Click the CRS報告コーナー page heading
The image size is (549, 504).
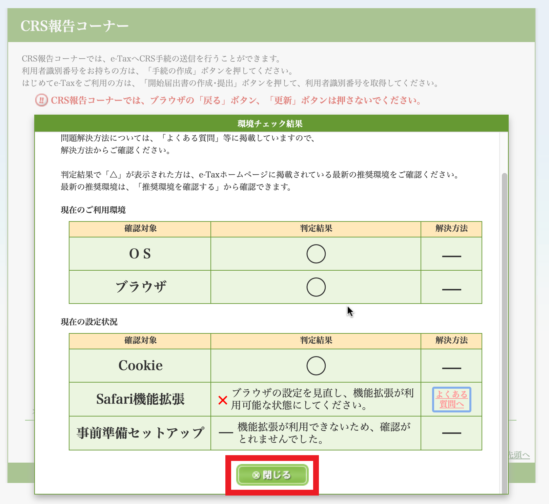pyautogui.click(x=75, y=25)
